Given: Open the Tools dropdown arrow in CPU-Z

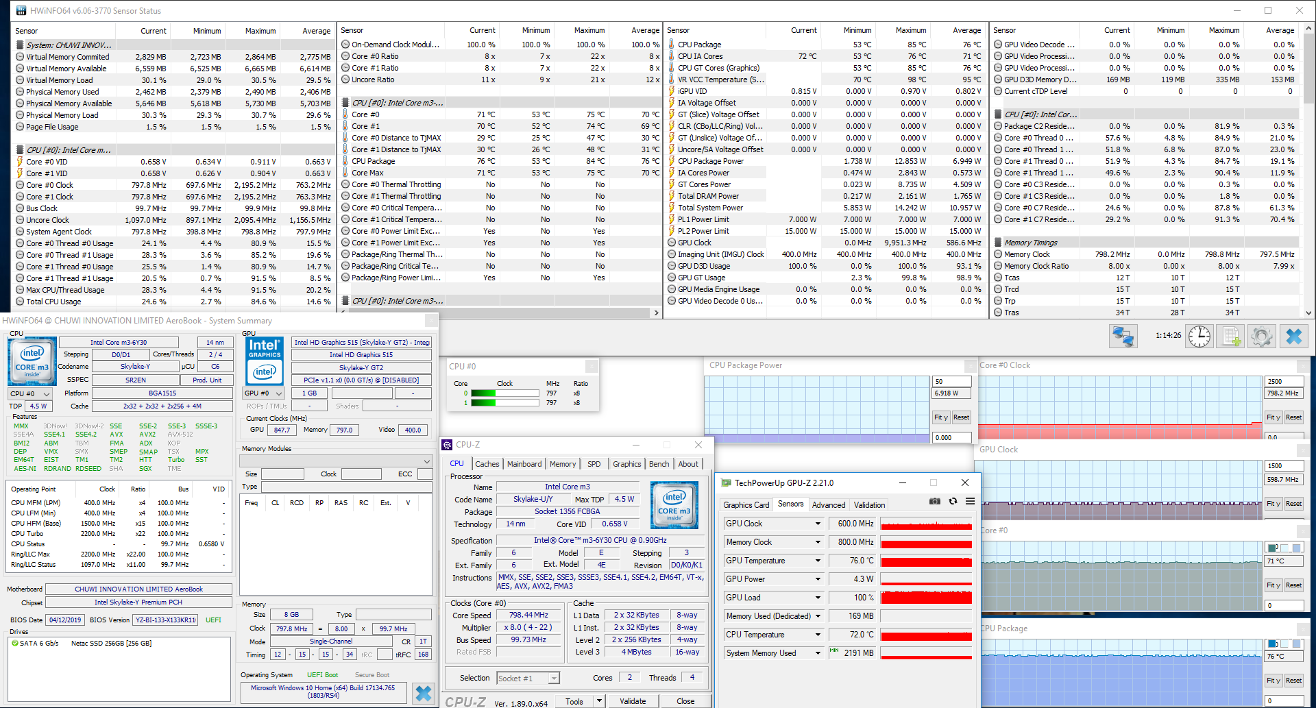Looking at the screenshot, I should (599, 701).
